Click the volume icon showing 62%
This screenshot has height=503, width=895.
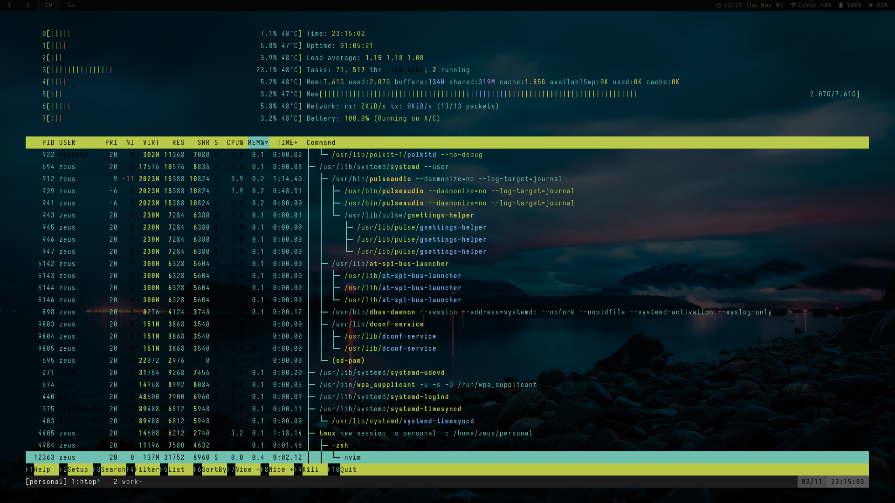click(x=871, y=5)
